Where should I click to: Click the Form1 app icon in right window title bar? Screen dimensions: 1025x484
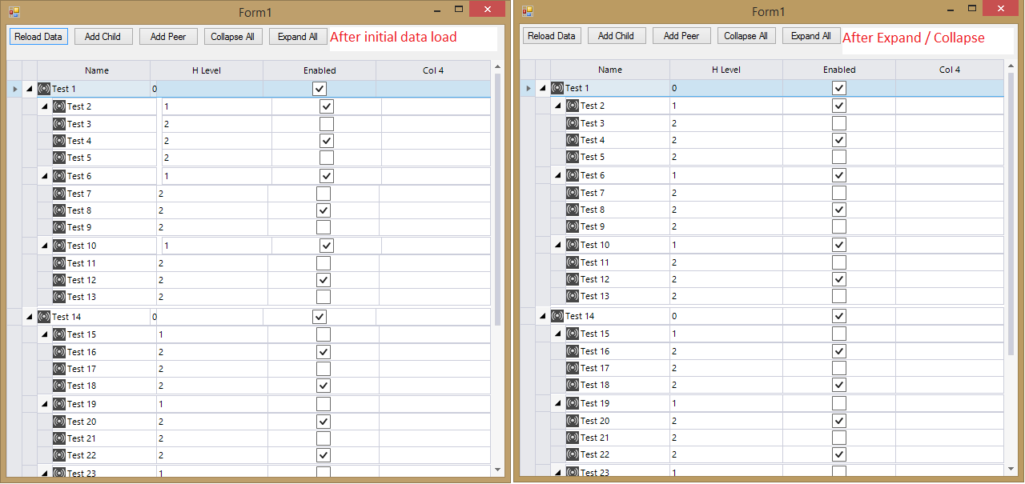[527, 11]
